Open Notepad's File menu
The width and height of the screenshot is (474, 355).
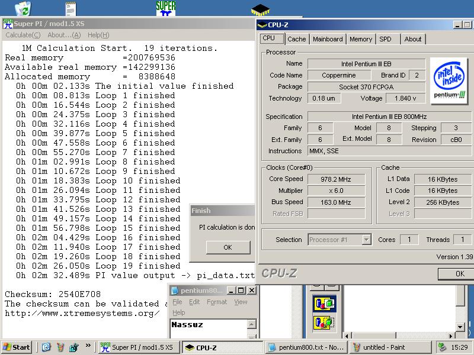click(177, 302)
